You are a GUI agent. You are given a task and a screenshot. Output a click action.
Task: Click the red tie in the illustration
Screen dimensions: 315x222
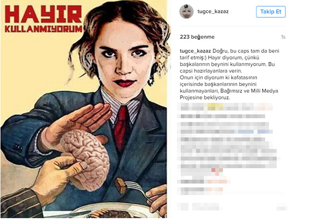121,128
